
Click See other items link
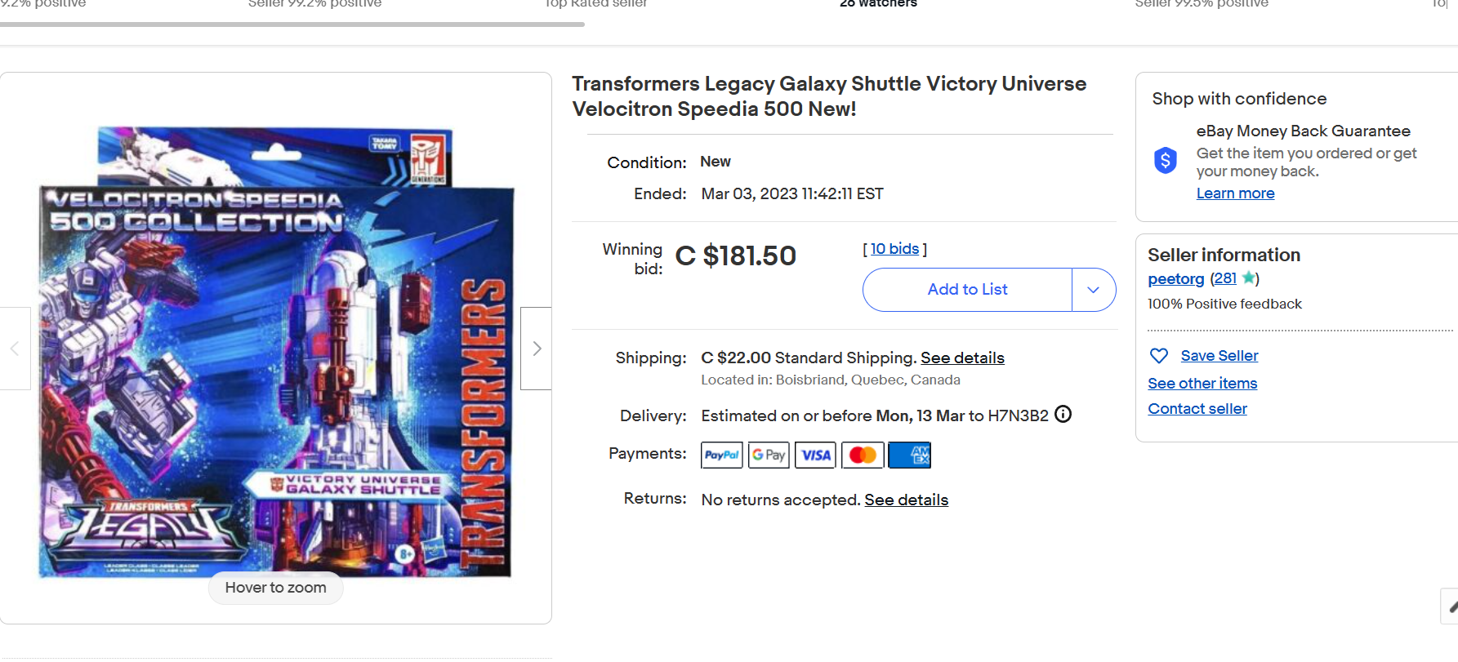click(x=1202, y=384)
